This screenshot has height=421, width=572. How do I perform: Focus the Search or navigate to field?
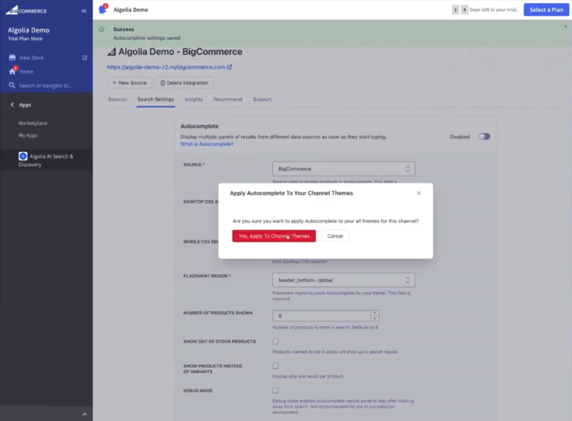pos(46,86)
